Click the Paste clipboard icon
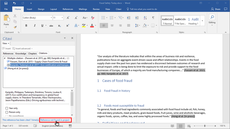The image size is (230, 129). 6,18
